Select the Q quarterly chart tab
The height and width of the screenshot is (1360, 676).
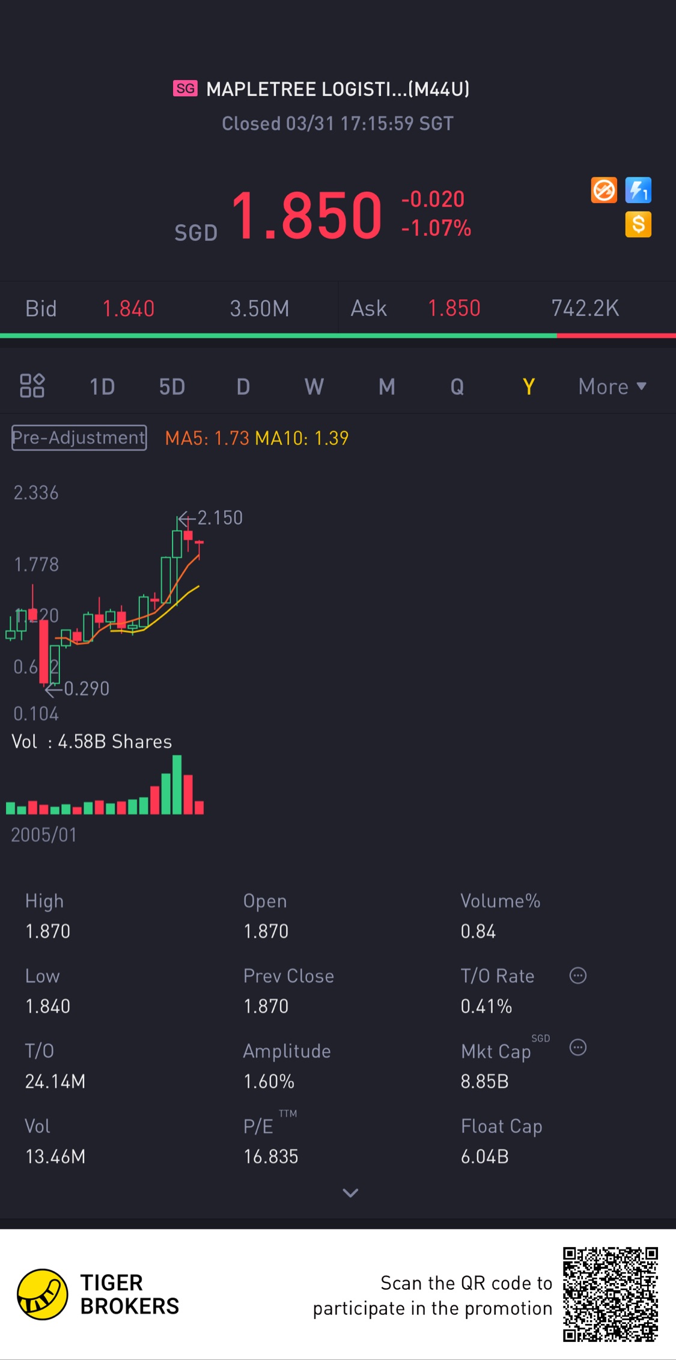(457, 386)
